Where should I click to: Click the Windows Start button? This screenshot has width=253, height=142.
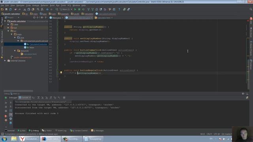click(x=4, y=139)
